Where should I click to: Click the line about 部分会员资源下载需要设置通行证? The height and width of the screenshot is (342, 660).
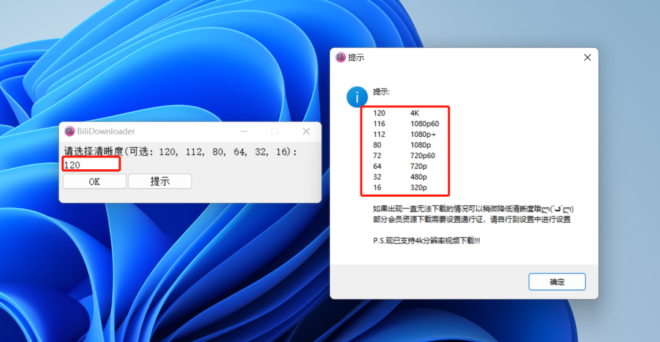point(471,219)
